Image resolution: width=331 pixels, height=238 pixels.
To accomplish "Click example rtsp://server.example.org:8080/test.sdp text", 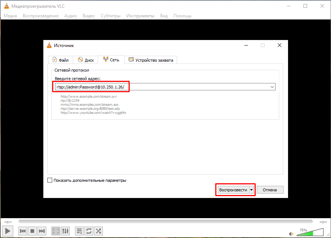I will point(90,109).
